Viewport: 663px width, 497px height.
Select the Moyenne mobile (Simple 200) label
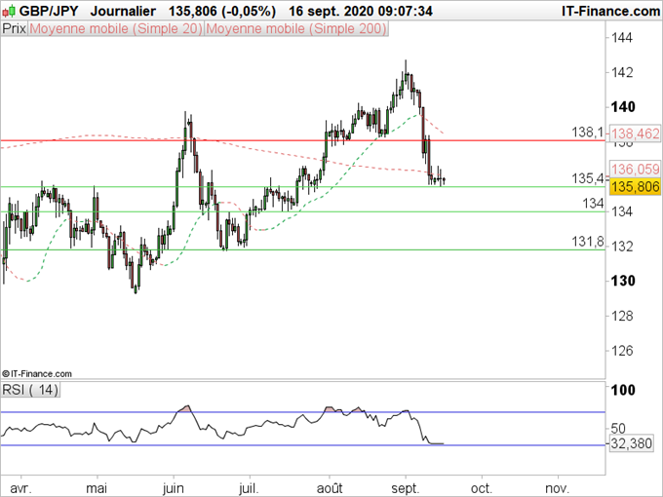click(x=296, y=28)
